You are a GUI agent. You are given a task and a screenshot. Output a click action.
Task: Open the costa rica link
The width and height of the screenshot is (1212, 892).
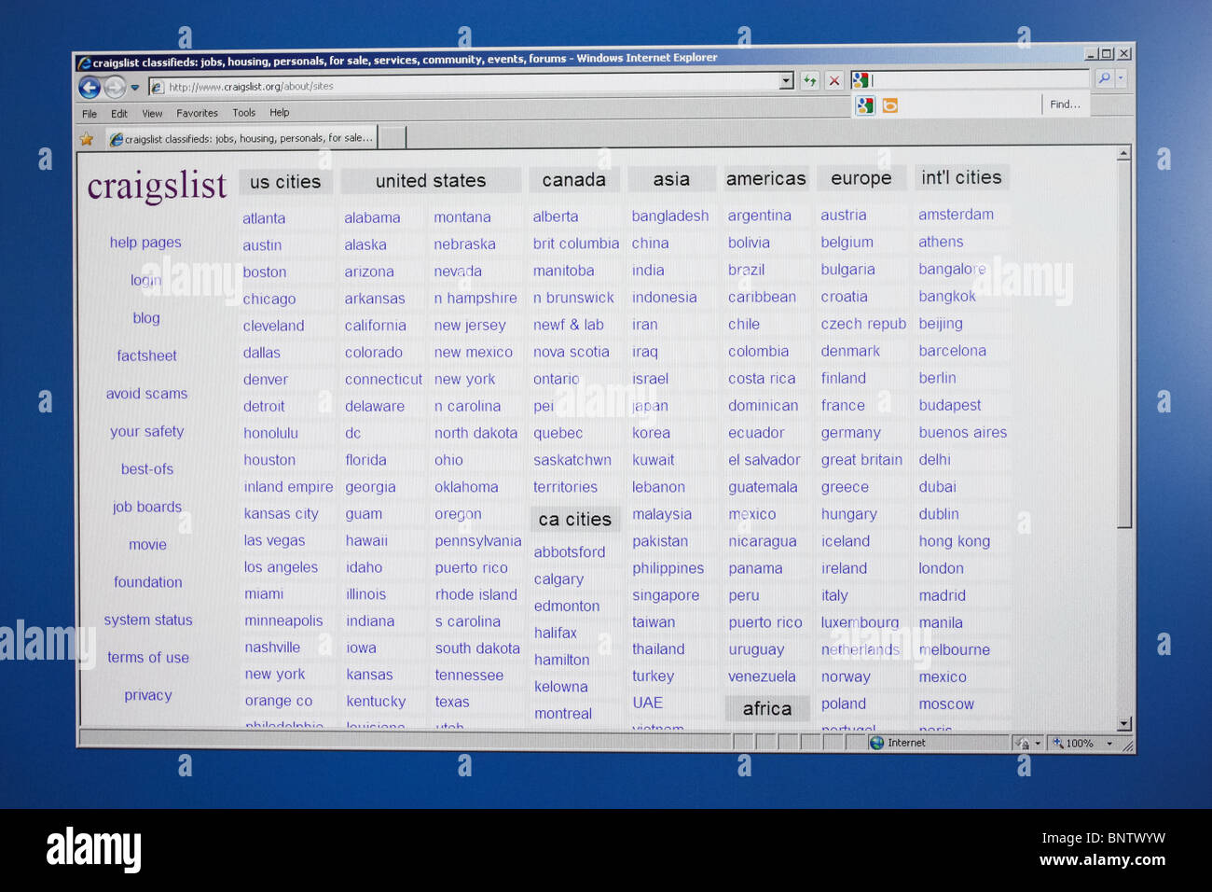pyautogui.click(x=762, y=379)
